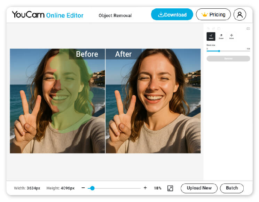The image size is (259, 202).
Task: Click the 18% zoom value
Action: tap(158, 188)
